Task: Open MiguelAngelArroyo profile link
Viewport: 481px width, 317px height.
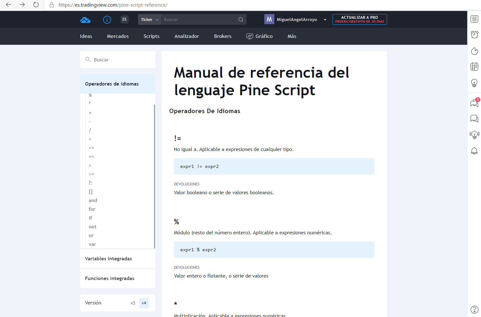Action: click(x=297, y=19)
